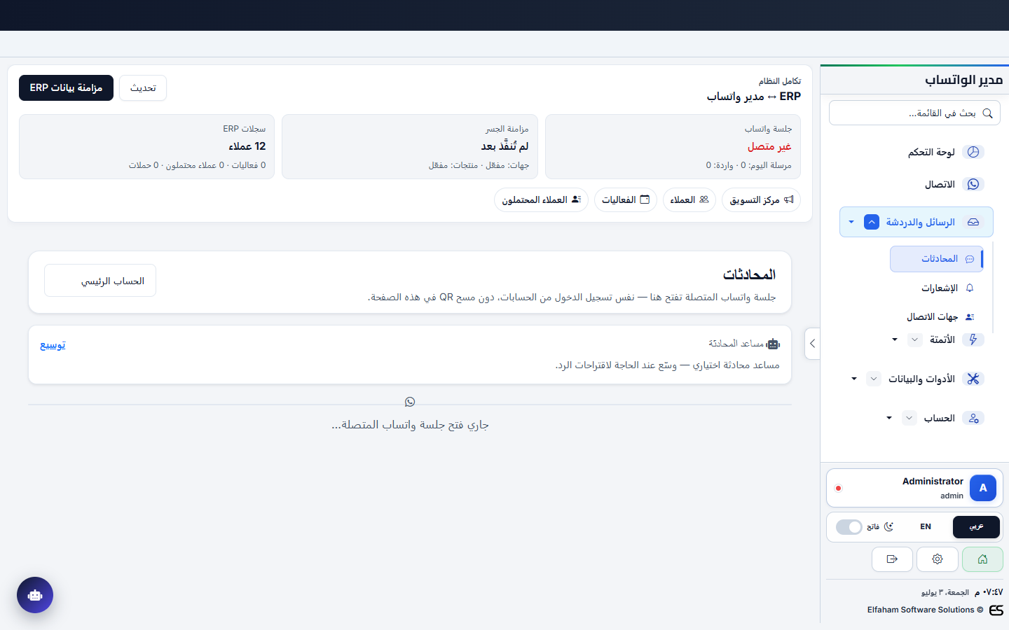
Task: Click the red غير متصل status text
Action: click(x=769, y=146)
